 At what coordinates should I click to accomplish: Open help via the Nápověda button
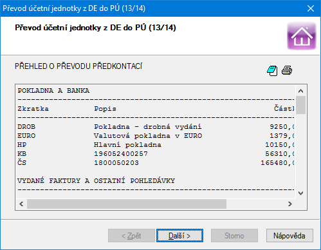coord(289,236)
